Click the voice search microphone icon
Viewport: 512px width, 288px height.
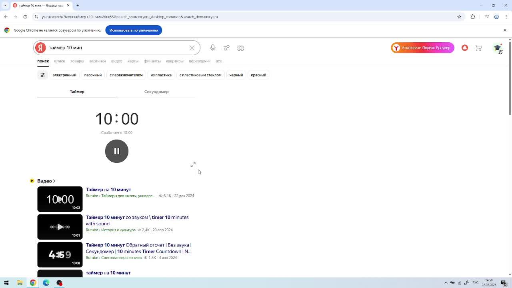point(213,48)
